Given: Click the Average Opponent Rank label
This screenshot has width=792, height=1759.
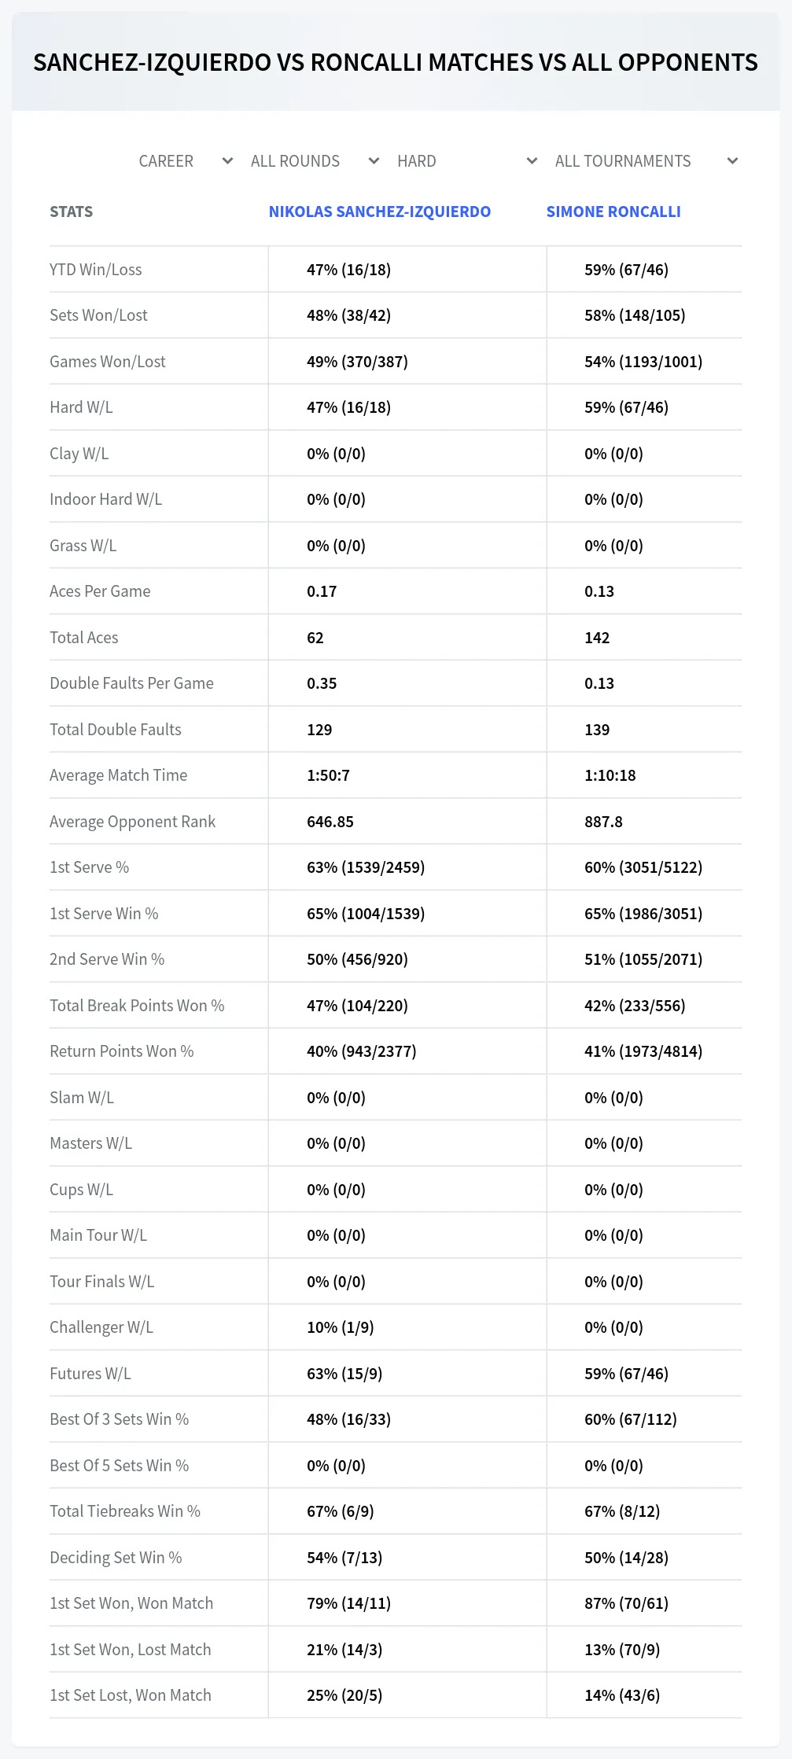Looking at the screenshot, I should click(132, 822).
